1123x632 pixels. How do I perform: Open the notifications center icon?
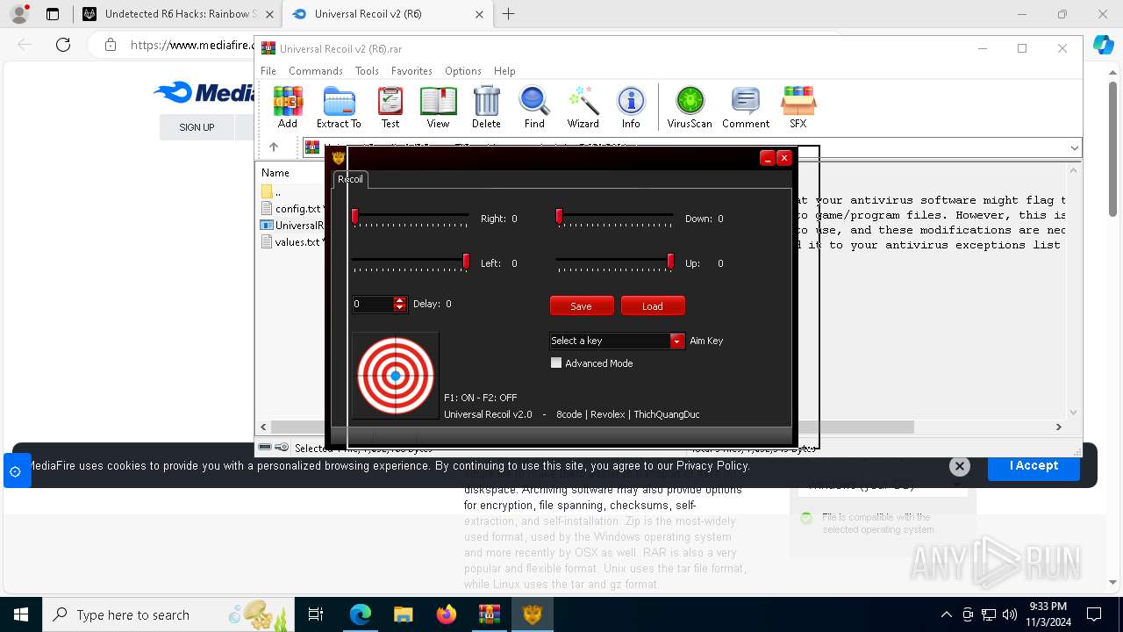click(1094, 614)
